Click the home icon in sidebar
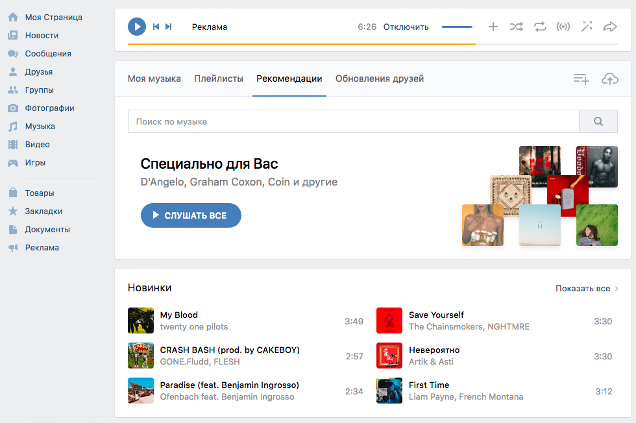The height and width of the screenshot is (423, 636). pos(13,17)
